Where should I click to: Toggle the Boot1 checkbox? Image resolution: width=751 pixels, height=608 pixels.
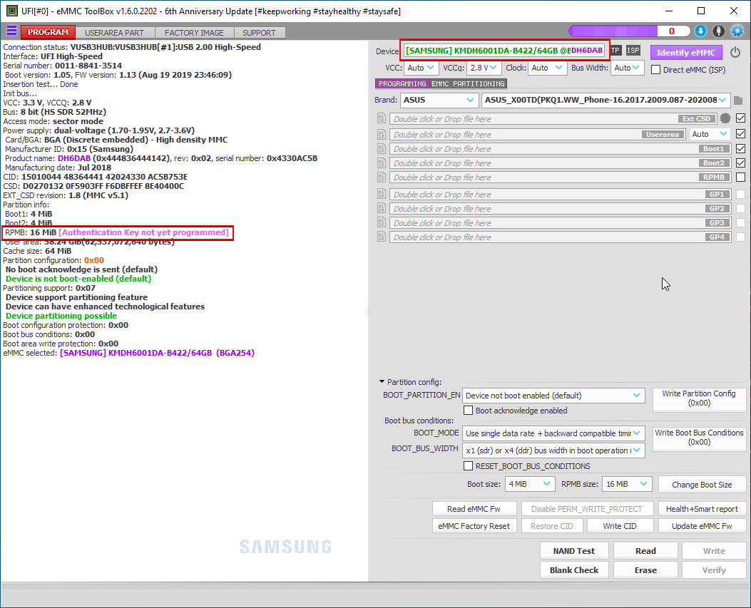pyautogui.click(x=740, y=148)
